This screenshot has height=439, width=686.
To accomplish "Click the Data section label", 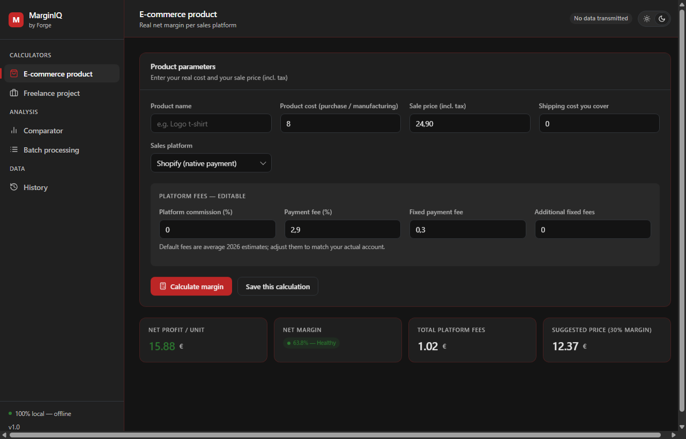I will coord(17,169).
